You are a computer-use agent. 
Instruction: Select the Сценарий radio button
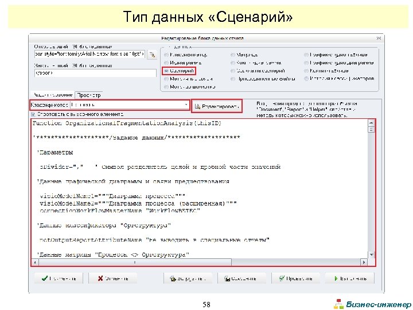coord(166,71)
